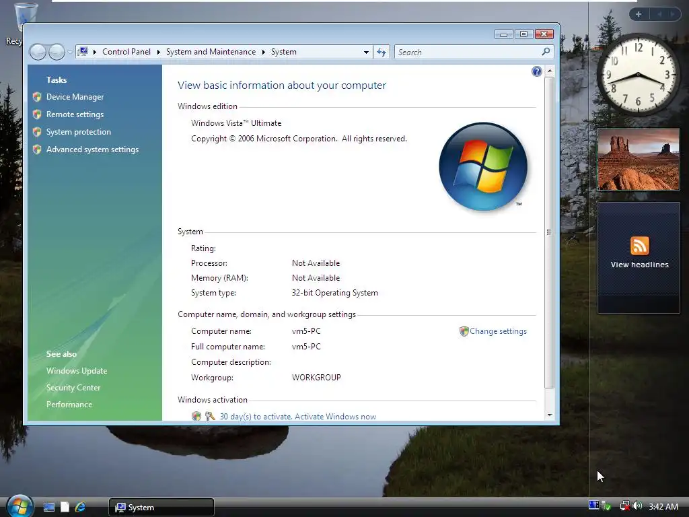Image resolution: width=689 pixels, height=517 pixels.
Task: Click the magnifier search icon
Action: pyautogui.click(x=546, y=52)
